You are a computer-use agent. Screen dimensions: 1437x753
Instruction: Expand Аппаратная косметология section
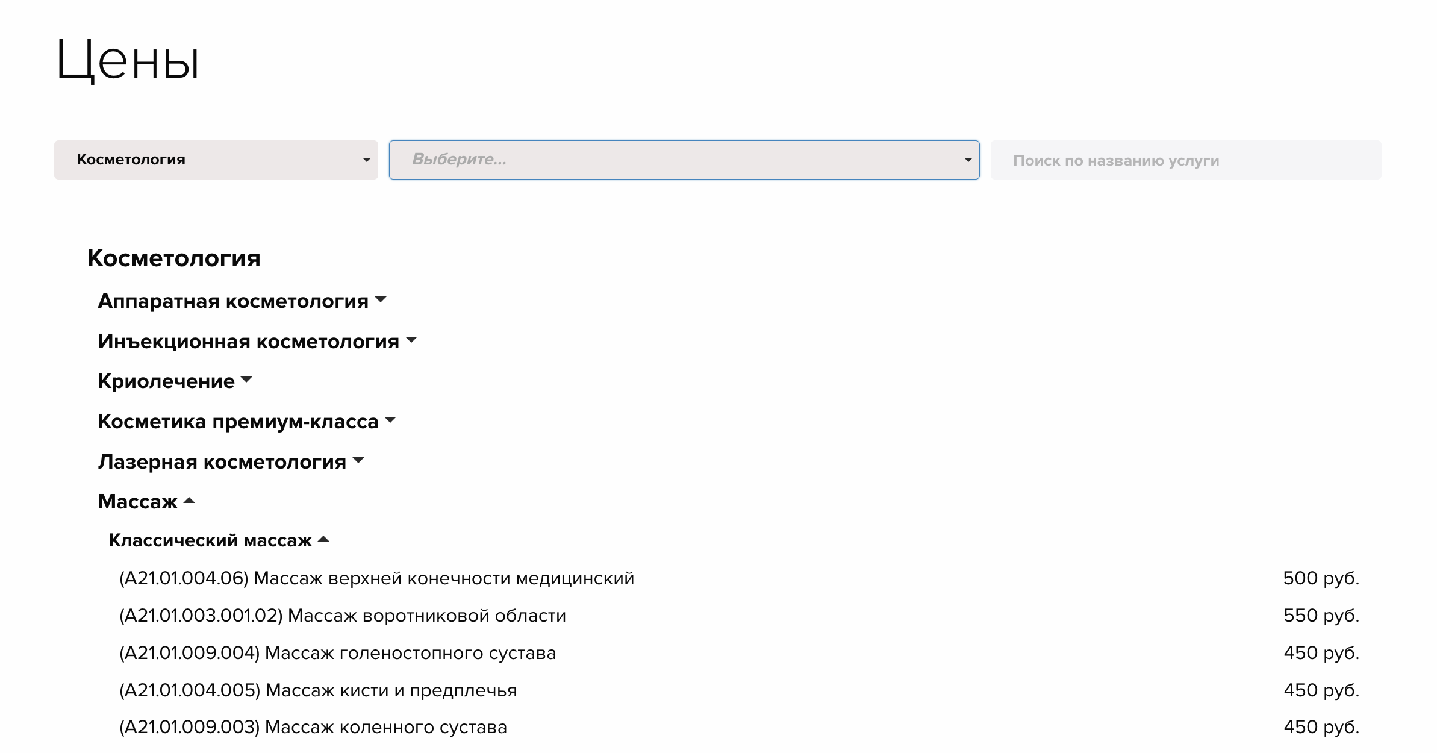[233, 301]
